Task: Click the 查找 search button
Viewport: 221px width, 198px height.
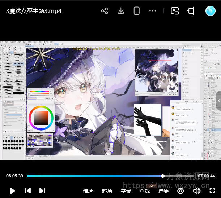Action: (x=145, y=191)
